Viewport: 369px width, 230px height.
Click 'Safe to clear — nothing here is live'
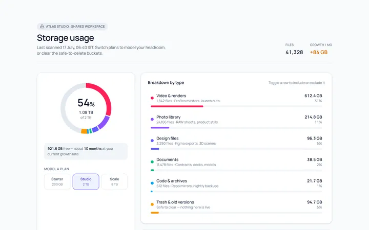[x=183, y=208]
